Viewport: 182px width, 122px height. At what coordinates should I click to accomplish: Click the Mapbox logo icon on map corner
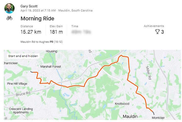[6, 118]
